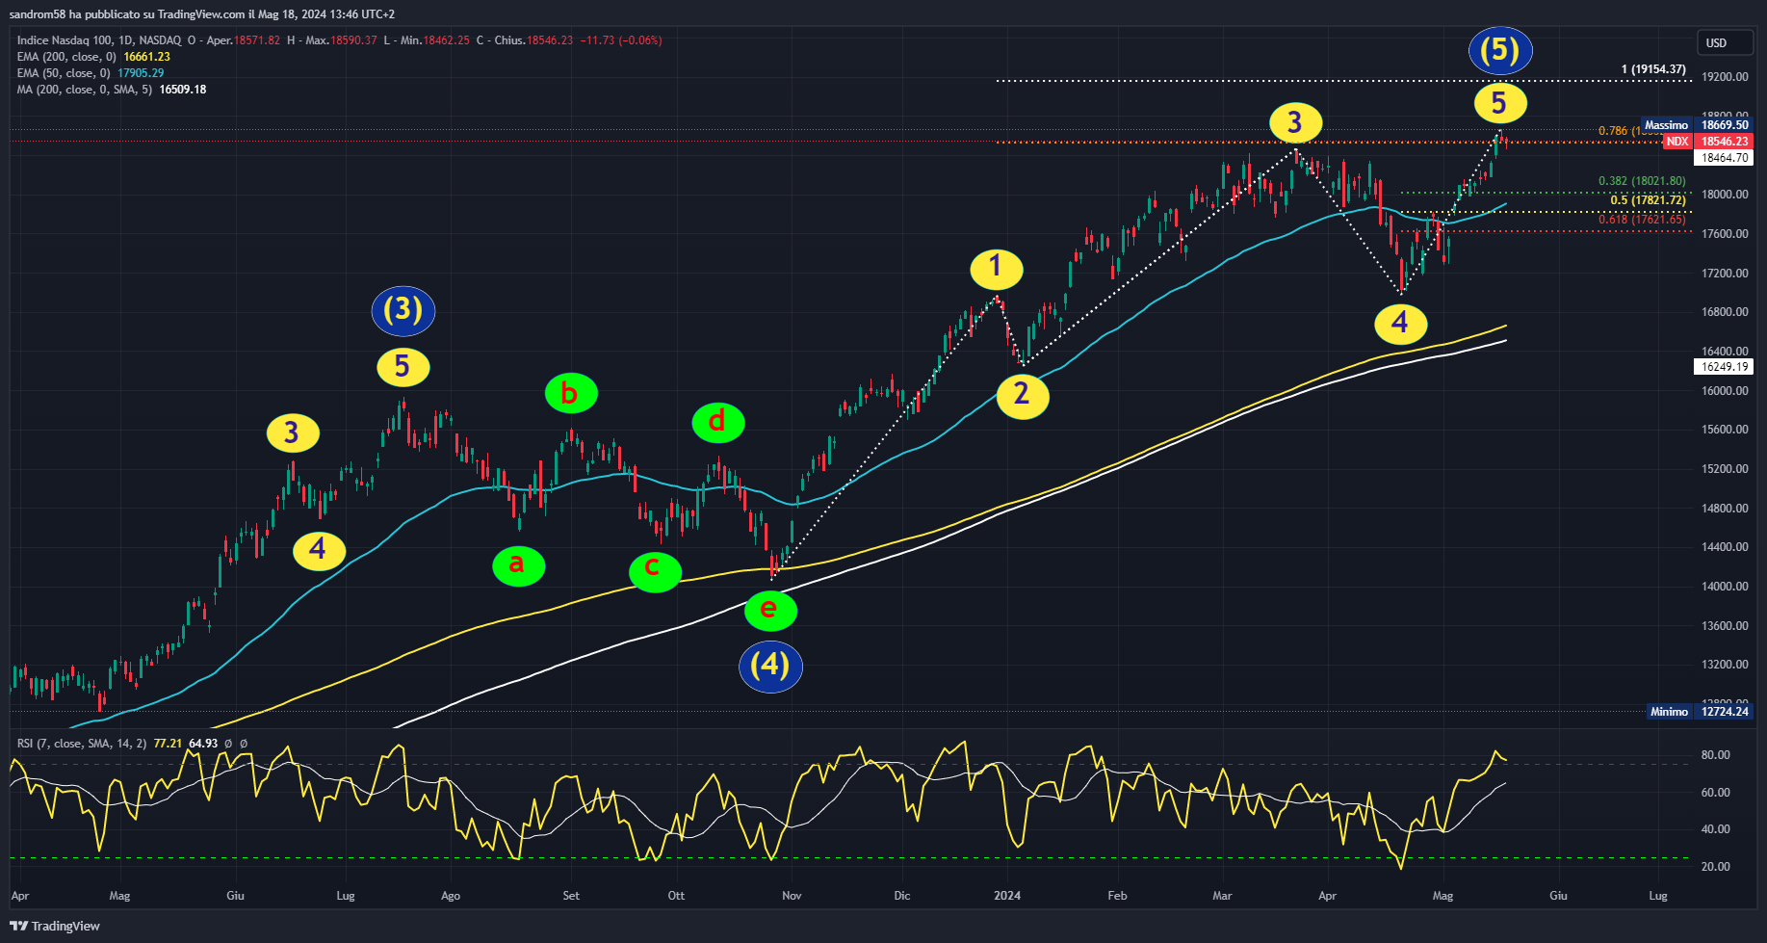Click the Feb label on time axis
The width and height of the screenshot is (1767, 943).
pyautogui.click(x=1117, y=896)
